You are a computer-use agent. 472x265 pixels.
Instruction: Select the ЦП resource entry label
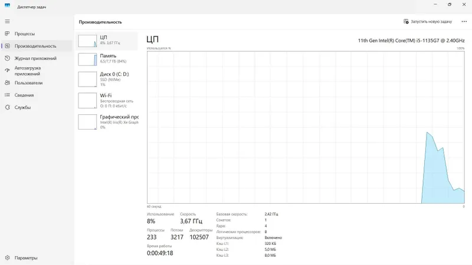[x=103, y=37]
